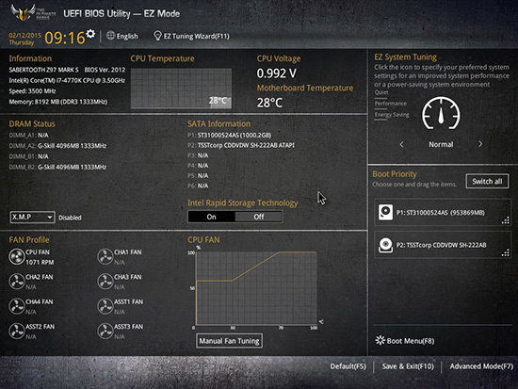Click the Intel Core i7-4770K CPU line
The width and height of the screenshot is (518, 389).
click(x=67, y=80)
